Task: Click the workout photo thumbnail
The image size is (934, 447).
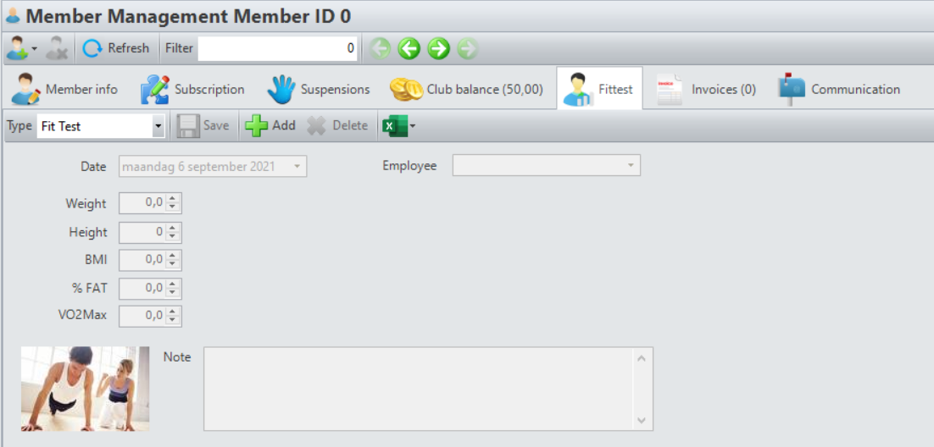Action: point(86,389)
